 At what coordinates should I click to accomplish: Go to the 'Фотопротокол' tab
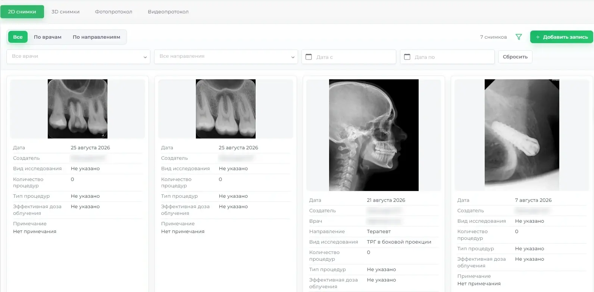[113, 12]
